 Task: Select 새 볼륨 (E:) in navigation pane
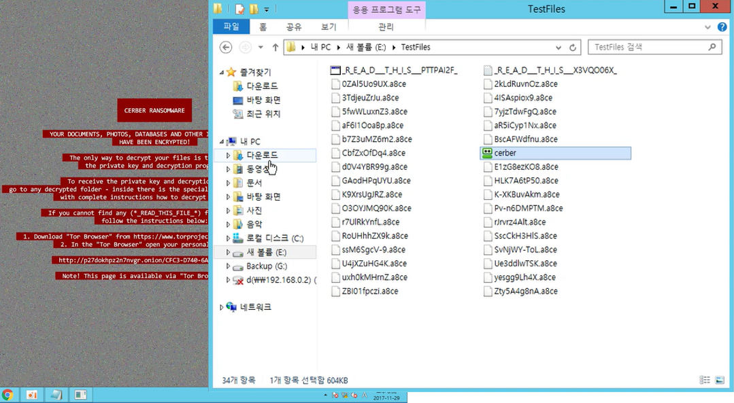[x=265, y=252]
